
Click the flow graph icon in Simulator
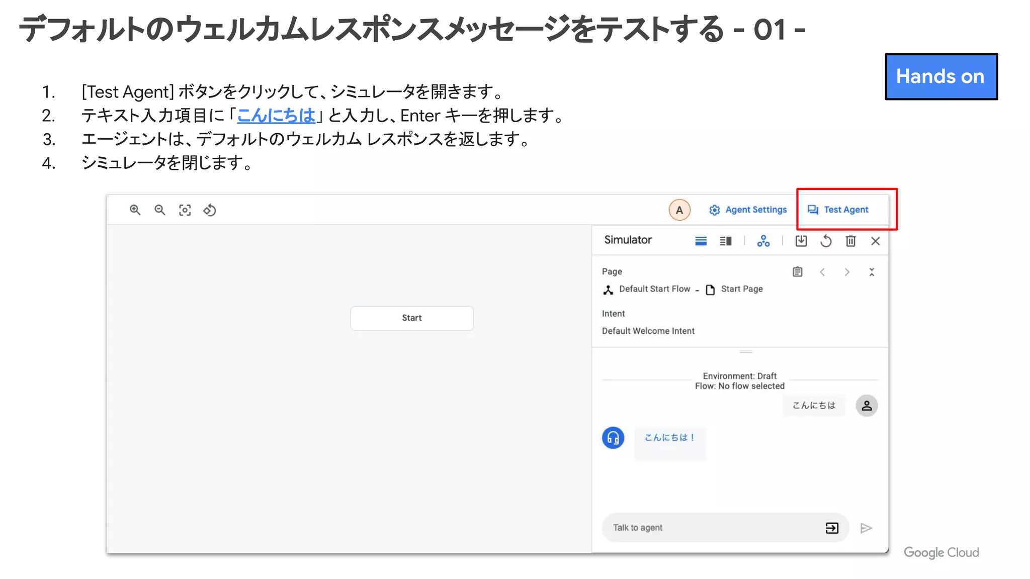[763, 241]
